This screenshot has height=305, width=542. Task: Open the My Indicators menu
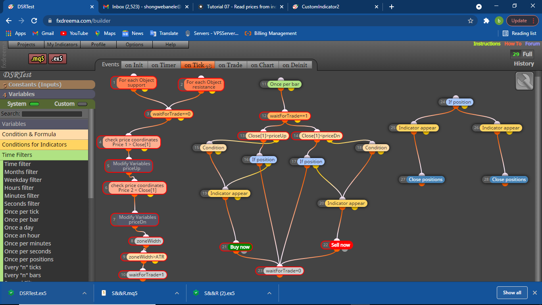point(62,44)
